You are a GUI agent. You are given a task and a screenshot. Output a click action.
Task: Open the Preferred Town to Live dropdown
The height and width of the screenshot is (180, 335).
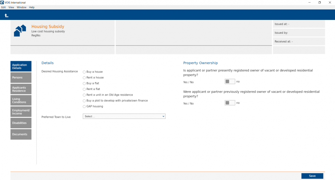124,116
